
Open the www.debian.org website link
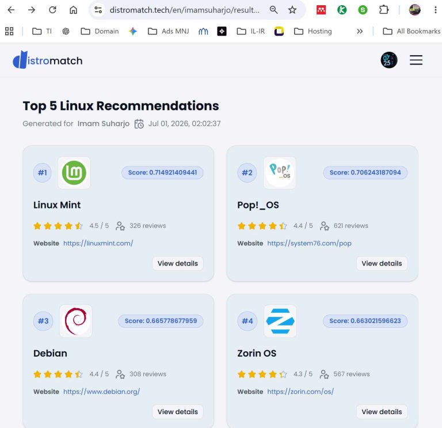(101, 392)
